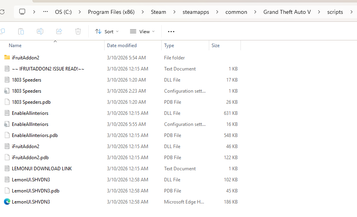The width and height of the screenshot is (357, 217).
Task: Click the EnableAllinteriors DLL file icon
Action: click(7, 113)
